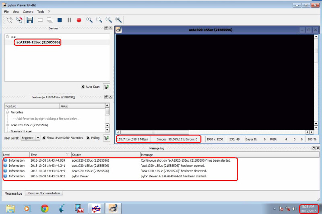Viewport: 322px width, 214px height.
Task: Refresh the device list next to Auto-Scan
Action: click(x=107, y=87)
